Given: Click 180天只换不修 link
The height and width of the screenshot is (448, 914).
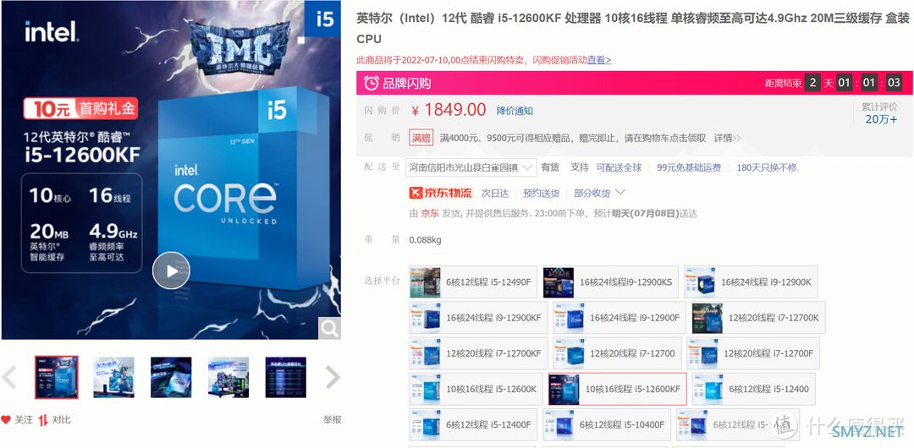Looking at the screenshot, I should click(x=767, y=167).
